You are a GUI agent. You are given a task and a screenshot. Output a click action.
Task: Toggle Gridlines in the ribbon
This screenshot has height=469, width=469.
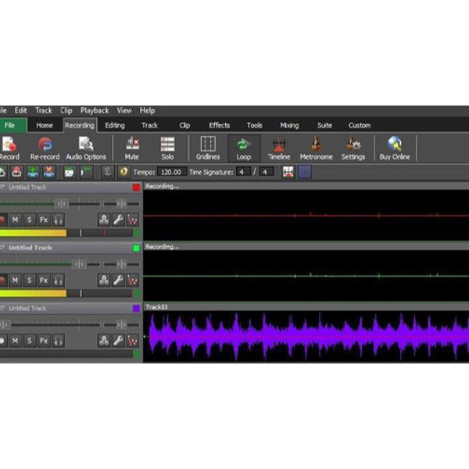pyautogui.click(x=208, y=148)
